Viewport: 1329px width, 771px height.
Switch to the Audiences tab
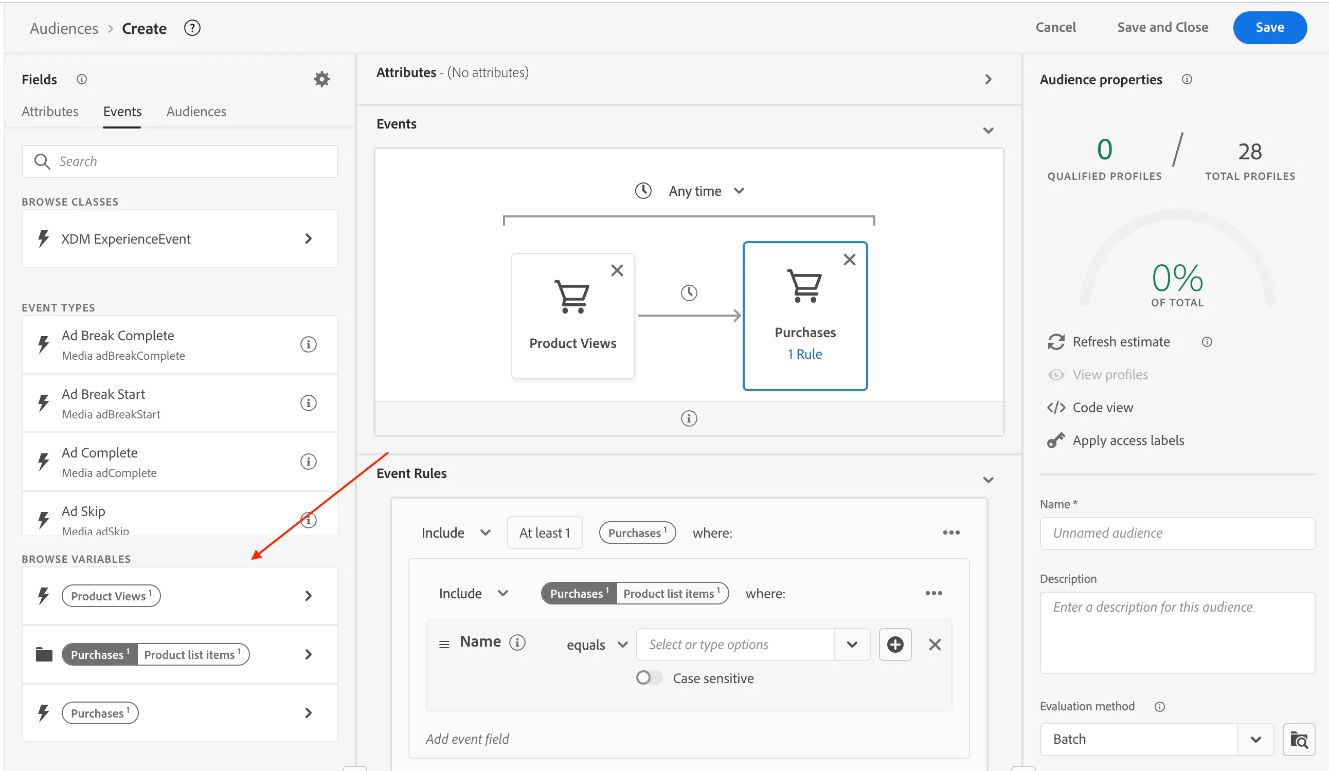tap(196, 112)
